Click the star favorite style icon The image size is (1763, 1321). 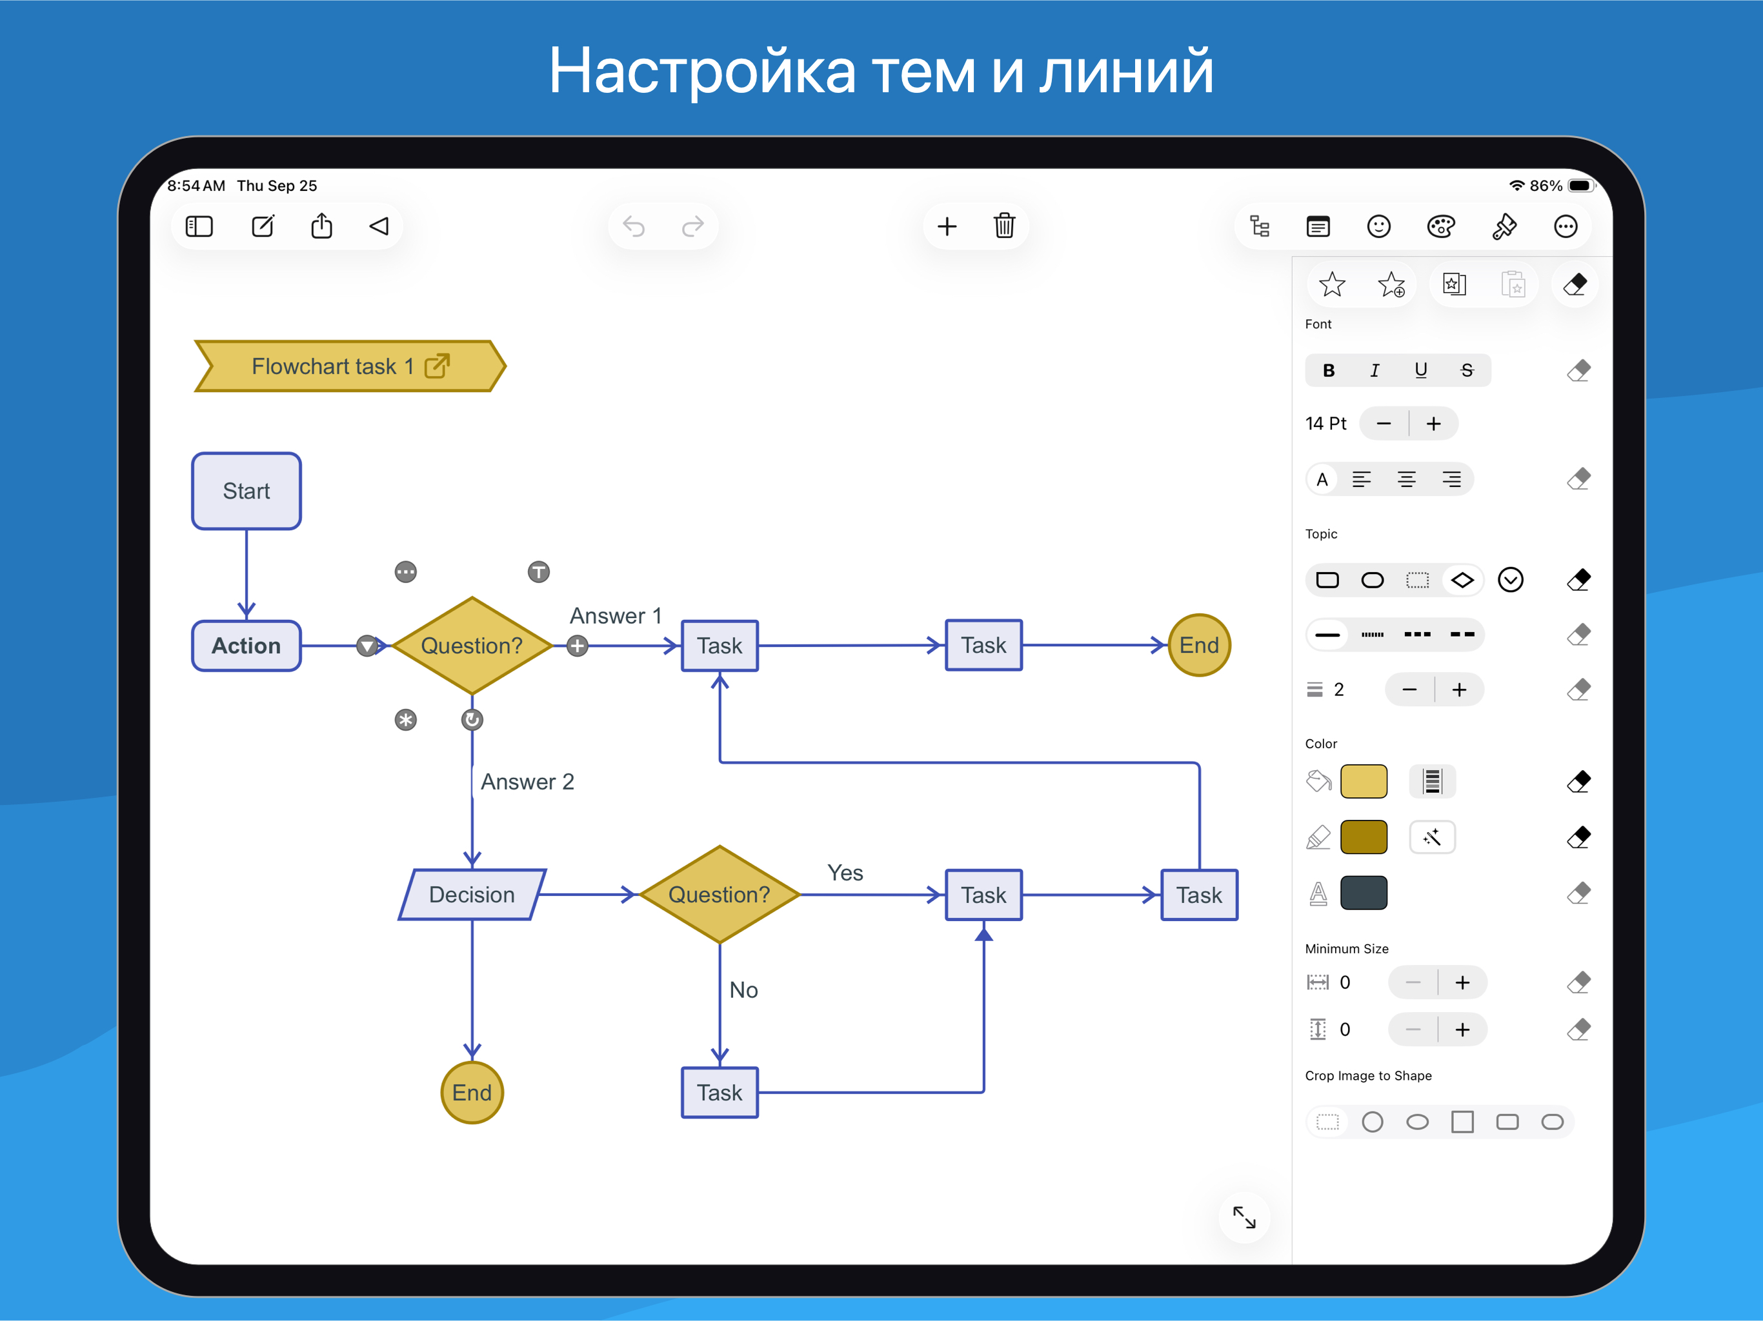pos(1333,284)
